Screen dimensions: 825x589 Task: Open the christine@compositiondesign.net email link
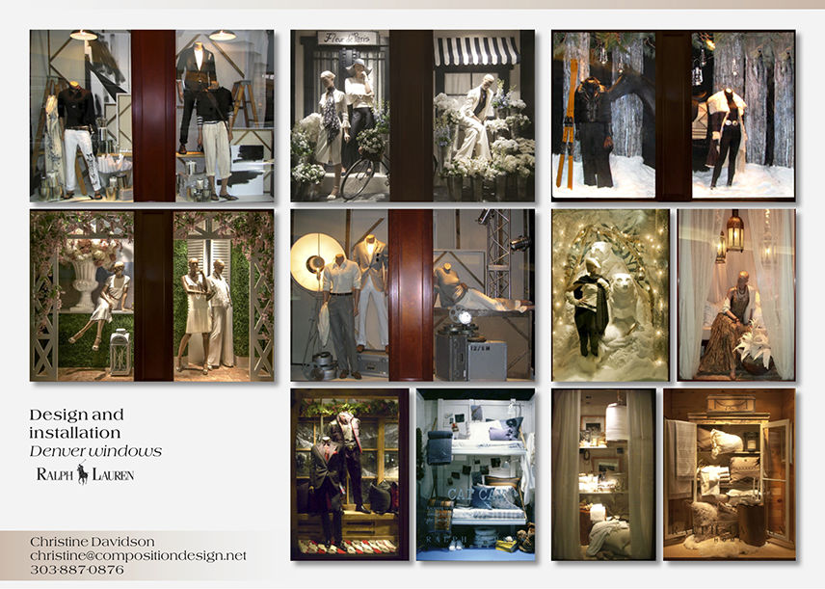(x=138, y=555)
